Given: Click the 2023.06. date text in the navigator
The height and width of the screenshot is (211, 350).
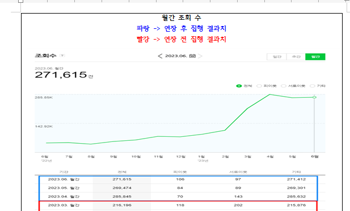Looking at the screenshot, I should point(176,56).
